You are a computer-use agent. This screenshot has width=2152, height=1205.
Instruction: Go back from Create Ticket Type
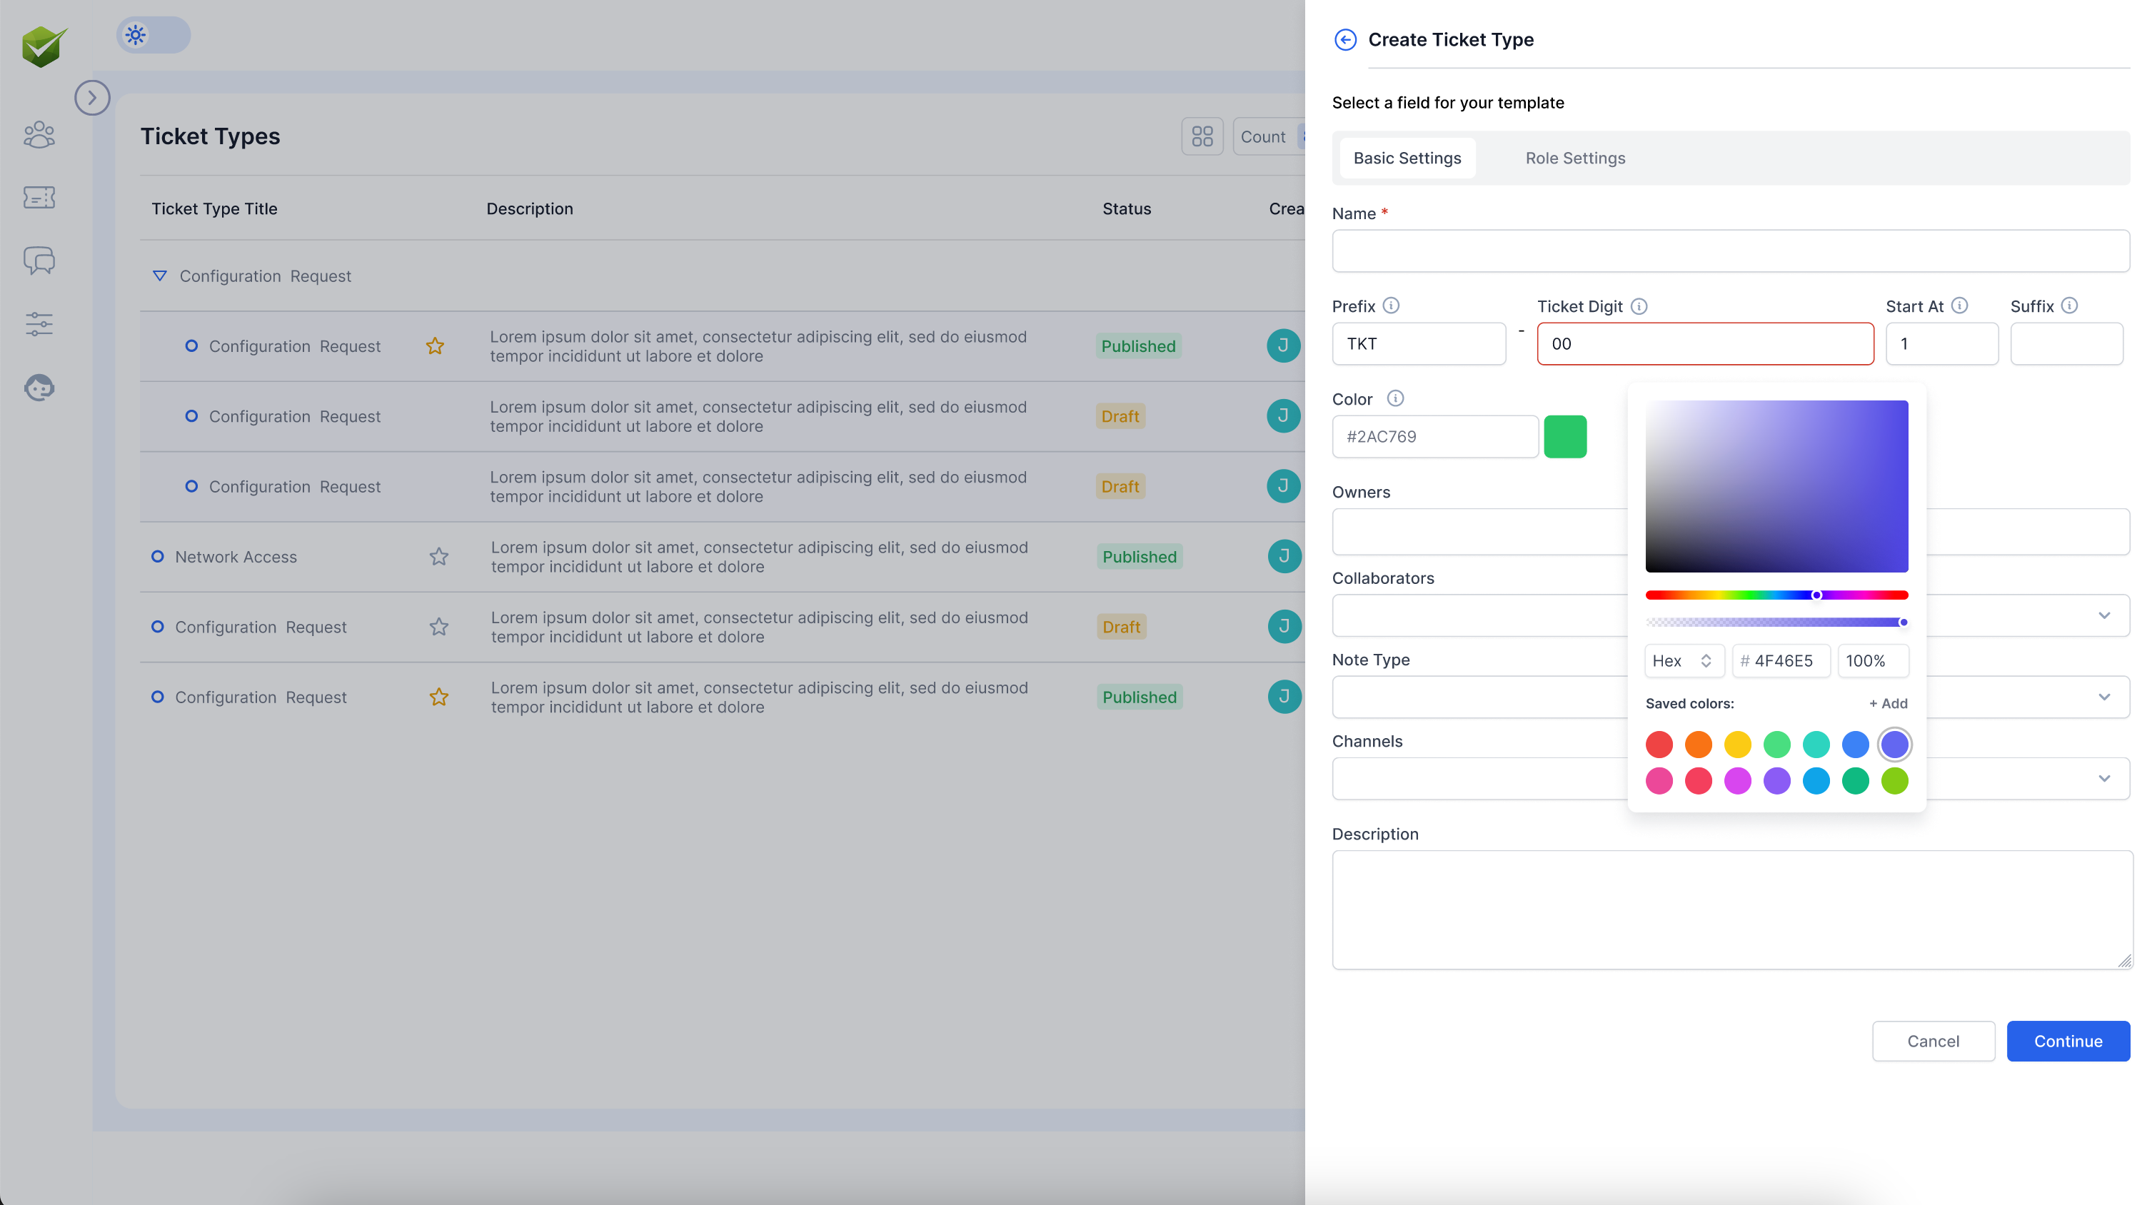(1345, 39)
